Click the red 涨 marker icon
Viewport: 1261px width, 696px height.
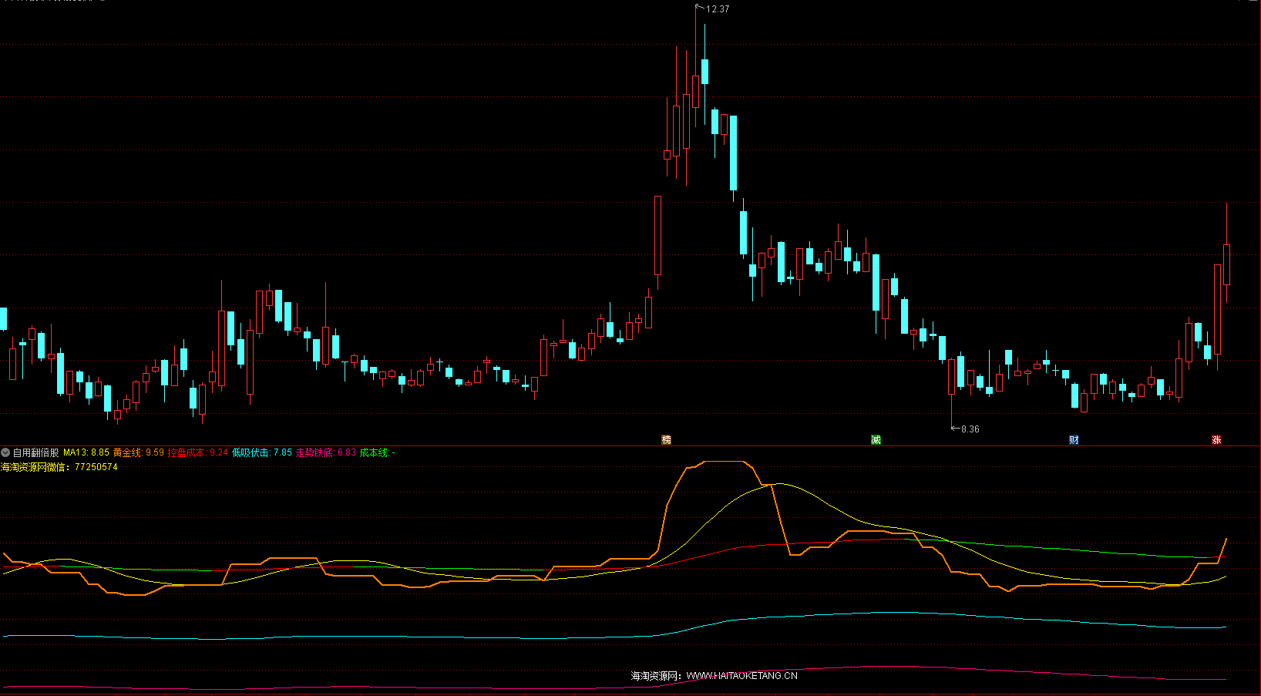coord(1216,439)
